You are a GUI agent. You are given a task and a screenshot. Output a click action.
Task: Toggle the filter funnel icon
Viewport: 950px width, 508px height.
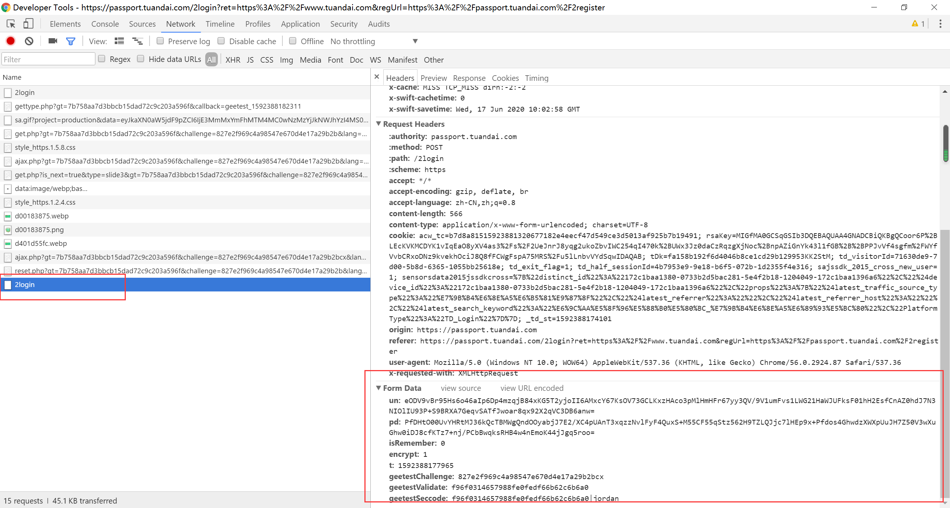pyautogui.click(x=71, y=41)
